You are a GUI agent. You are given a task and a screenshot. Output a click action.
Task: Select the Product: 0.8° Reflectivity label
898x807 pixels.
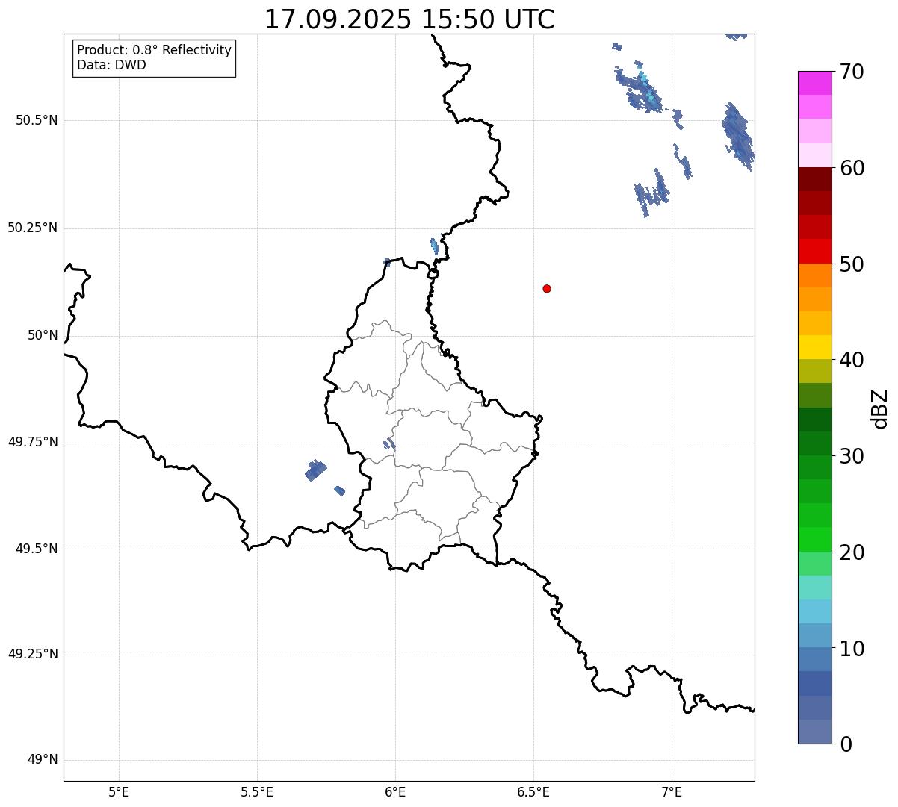(155, 50)
